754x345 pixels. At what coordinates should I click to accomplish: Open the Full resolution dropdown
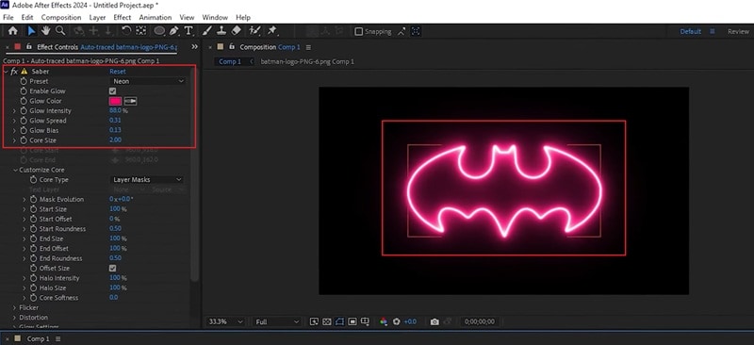pyautogui.click(x=277, y=321)
